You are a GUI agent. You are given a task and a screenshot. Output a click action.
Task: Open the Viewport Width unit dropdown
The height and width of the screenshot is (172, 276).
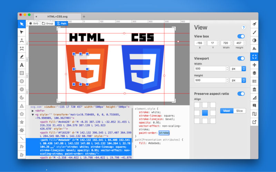pyautogui.click(x=238, y=69)
